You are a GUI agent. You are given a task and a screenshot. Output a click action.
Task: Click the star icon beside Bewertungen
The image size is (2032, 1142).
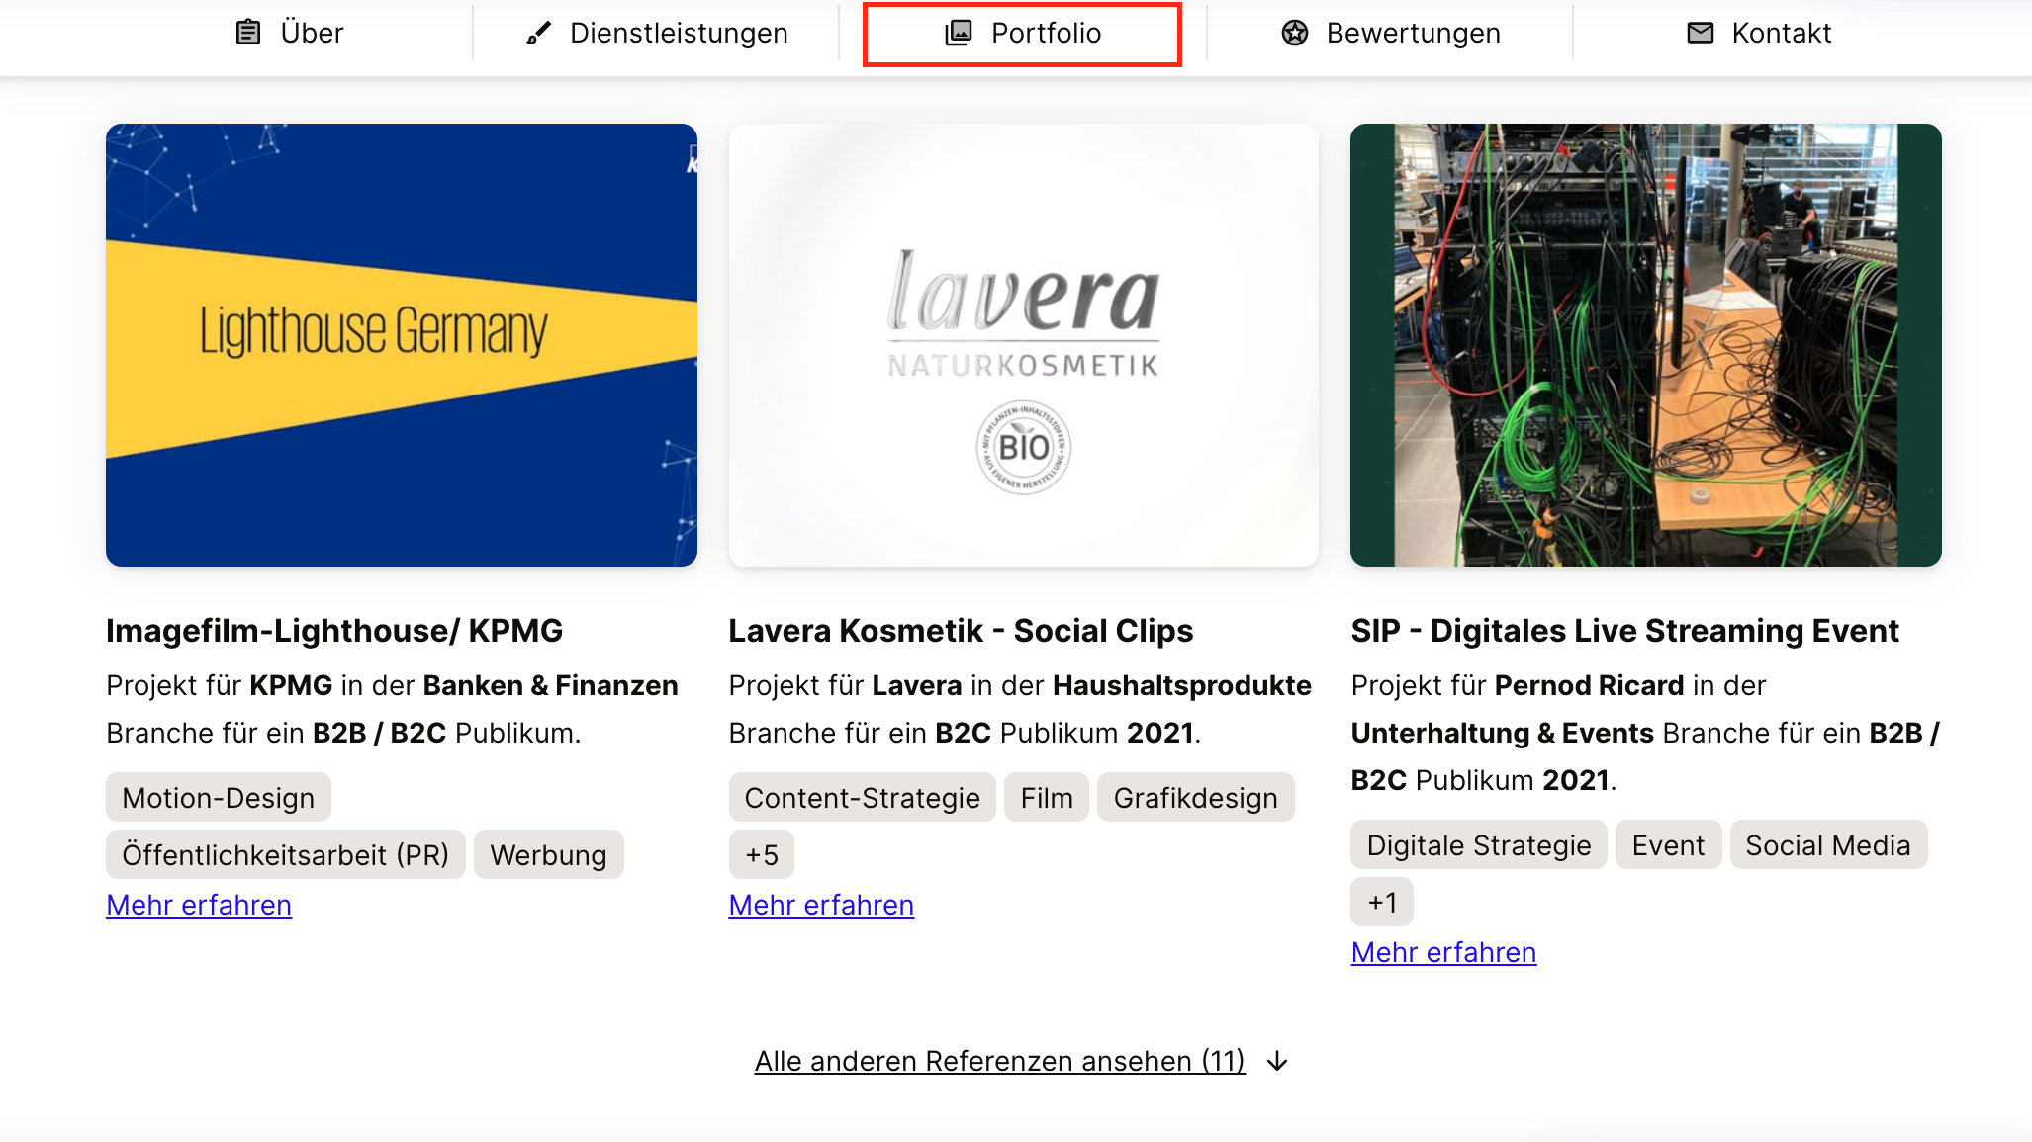click(x=1295, y=33)
